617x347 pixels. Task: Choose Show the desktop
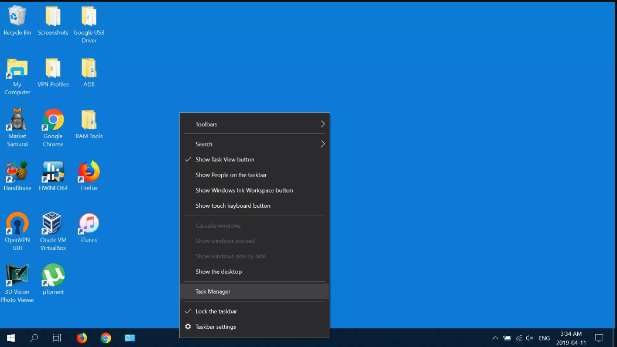tap(255, 272)
